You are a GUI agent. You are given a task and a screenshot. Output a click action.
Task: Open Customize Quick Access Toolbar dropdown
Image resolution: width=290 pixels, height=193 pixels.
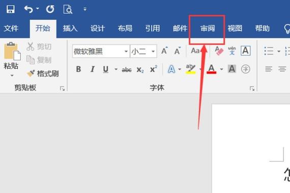(x=85, y=9)
